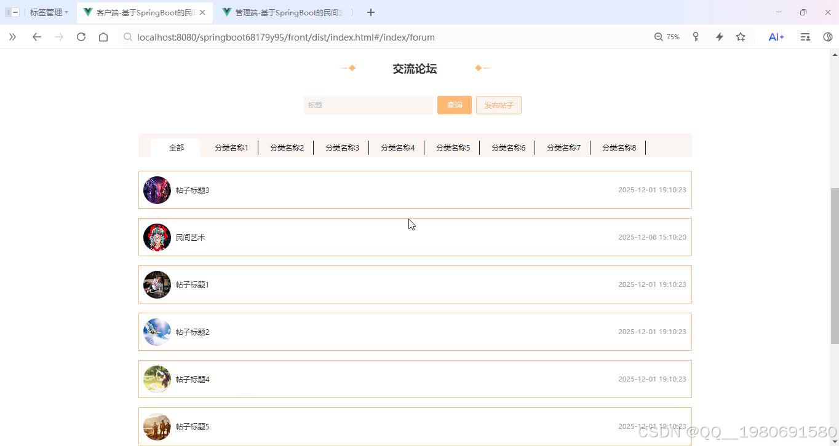Select the 分类名称1 tab
The height and width of the screenshot is (446, 839).
coord(231,148)
